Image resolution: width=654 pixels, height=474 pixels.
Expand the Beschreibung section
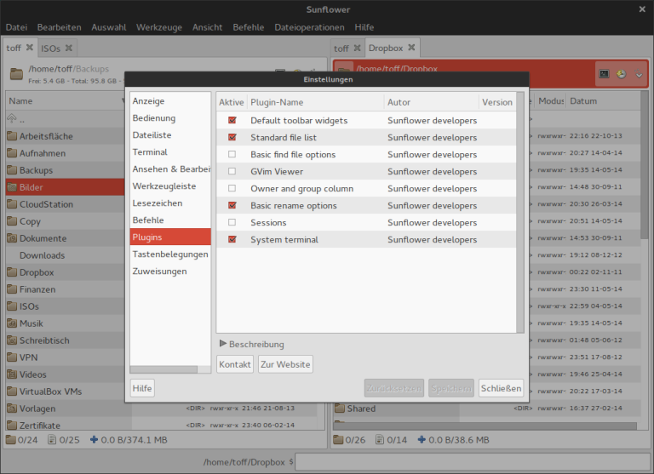pos(223,344)
